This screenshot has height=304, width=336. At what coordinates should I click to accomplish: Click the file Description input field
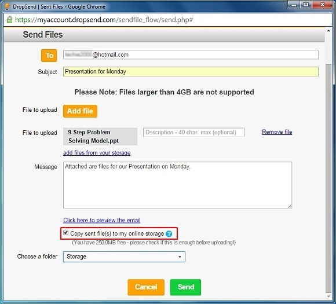click(x=193, y=133)
